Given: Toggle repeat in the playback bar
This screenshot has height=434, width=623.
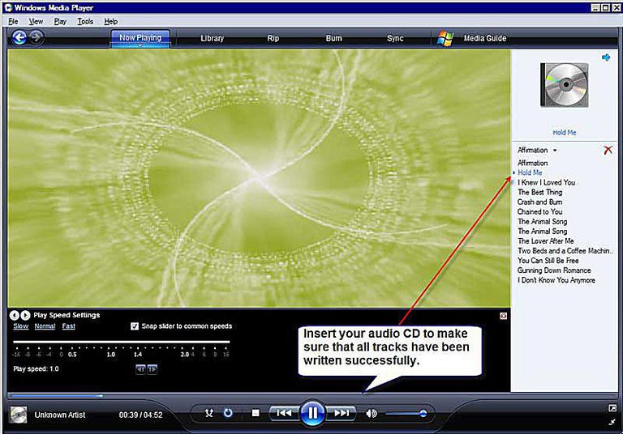Looking at the screenshot, I should click(228, 413).
